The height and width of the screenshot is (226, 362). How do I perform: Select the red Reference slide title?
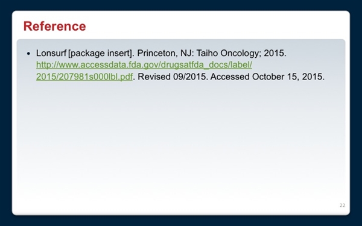(55, 26)
